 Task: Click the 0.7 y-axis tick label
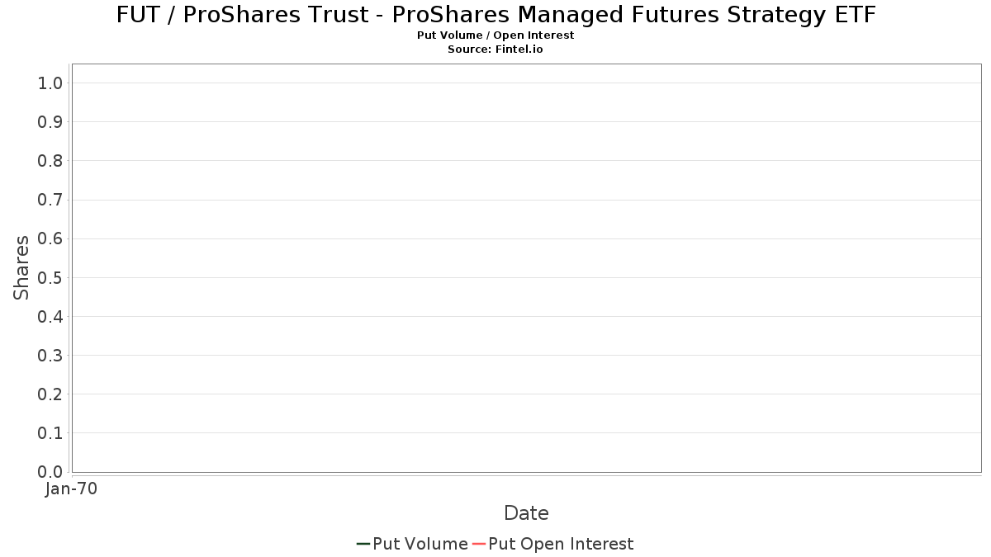50,200
